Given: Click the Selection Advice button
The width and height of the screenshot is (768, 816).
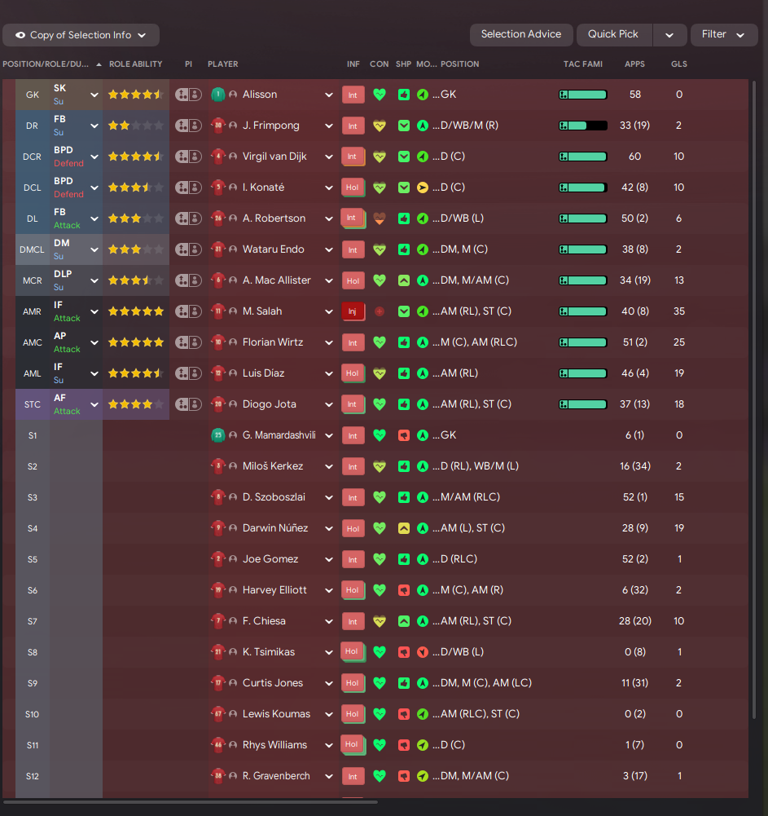Looking at the screenshot, I should tap(521, 34).
